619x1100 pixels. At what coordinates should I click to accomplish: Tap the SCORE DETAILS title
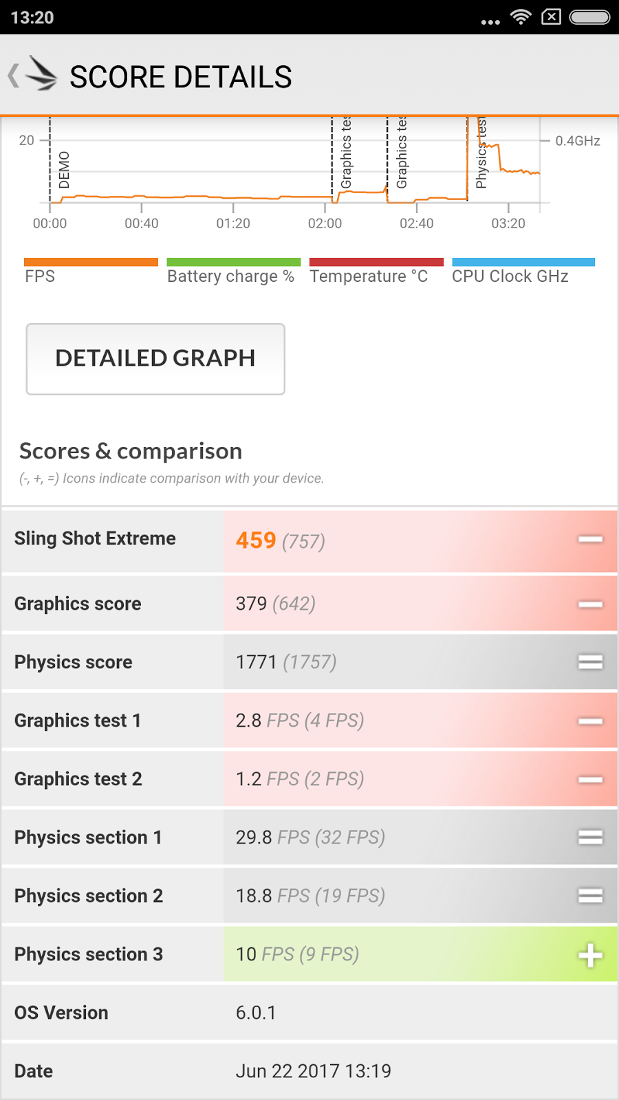click(181, 77)
